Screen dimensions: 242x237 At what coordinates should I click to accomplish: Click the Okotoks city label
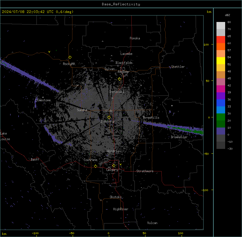116,197
